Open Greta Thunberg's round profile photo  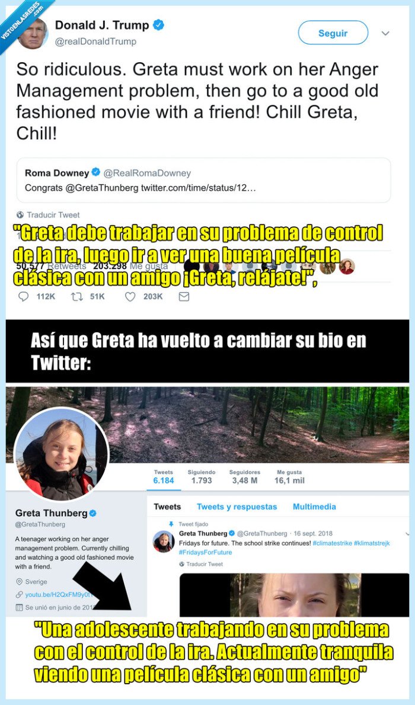[x=61, y=454]
